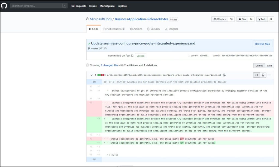Click the search or jump to field
Screen dimensions: 279x167
point(38,5)
